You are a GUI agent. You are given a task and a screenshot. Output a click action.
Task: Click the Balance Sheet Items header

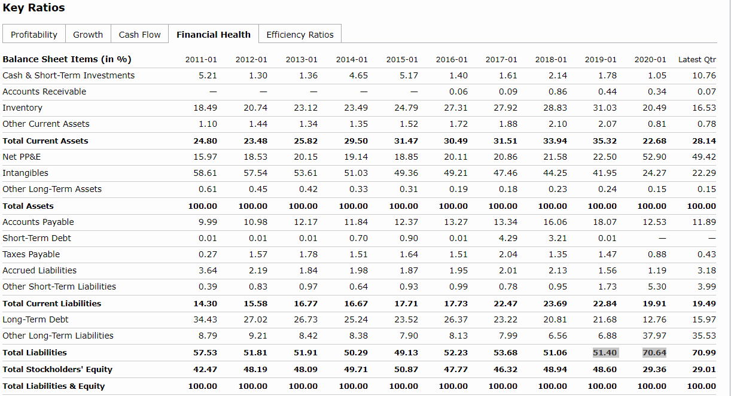67,59
